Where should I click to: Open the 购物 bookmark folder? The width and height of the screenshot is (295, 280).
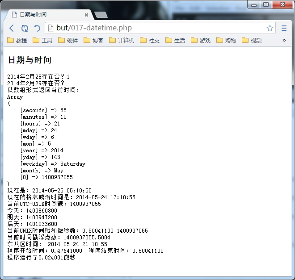(226, 40)
